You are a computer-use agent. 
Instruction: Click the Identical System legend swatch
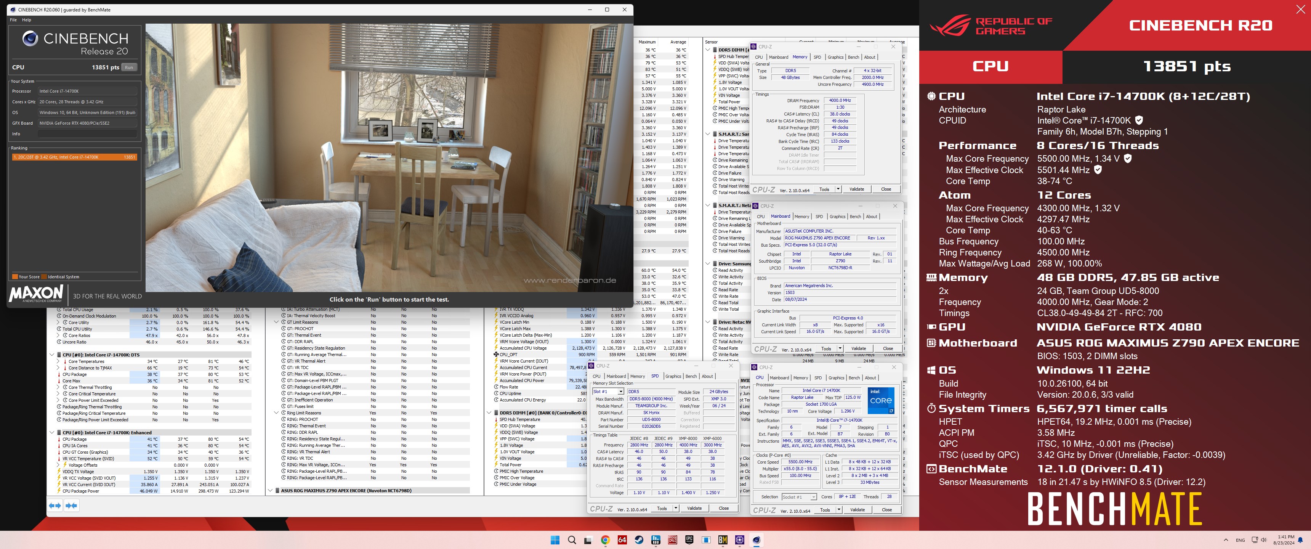[x=44, y=277]
